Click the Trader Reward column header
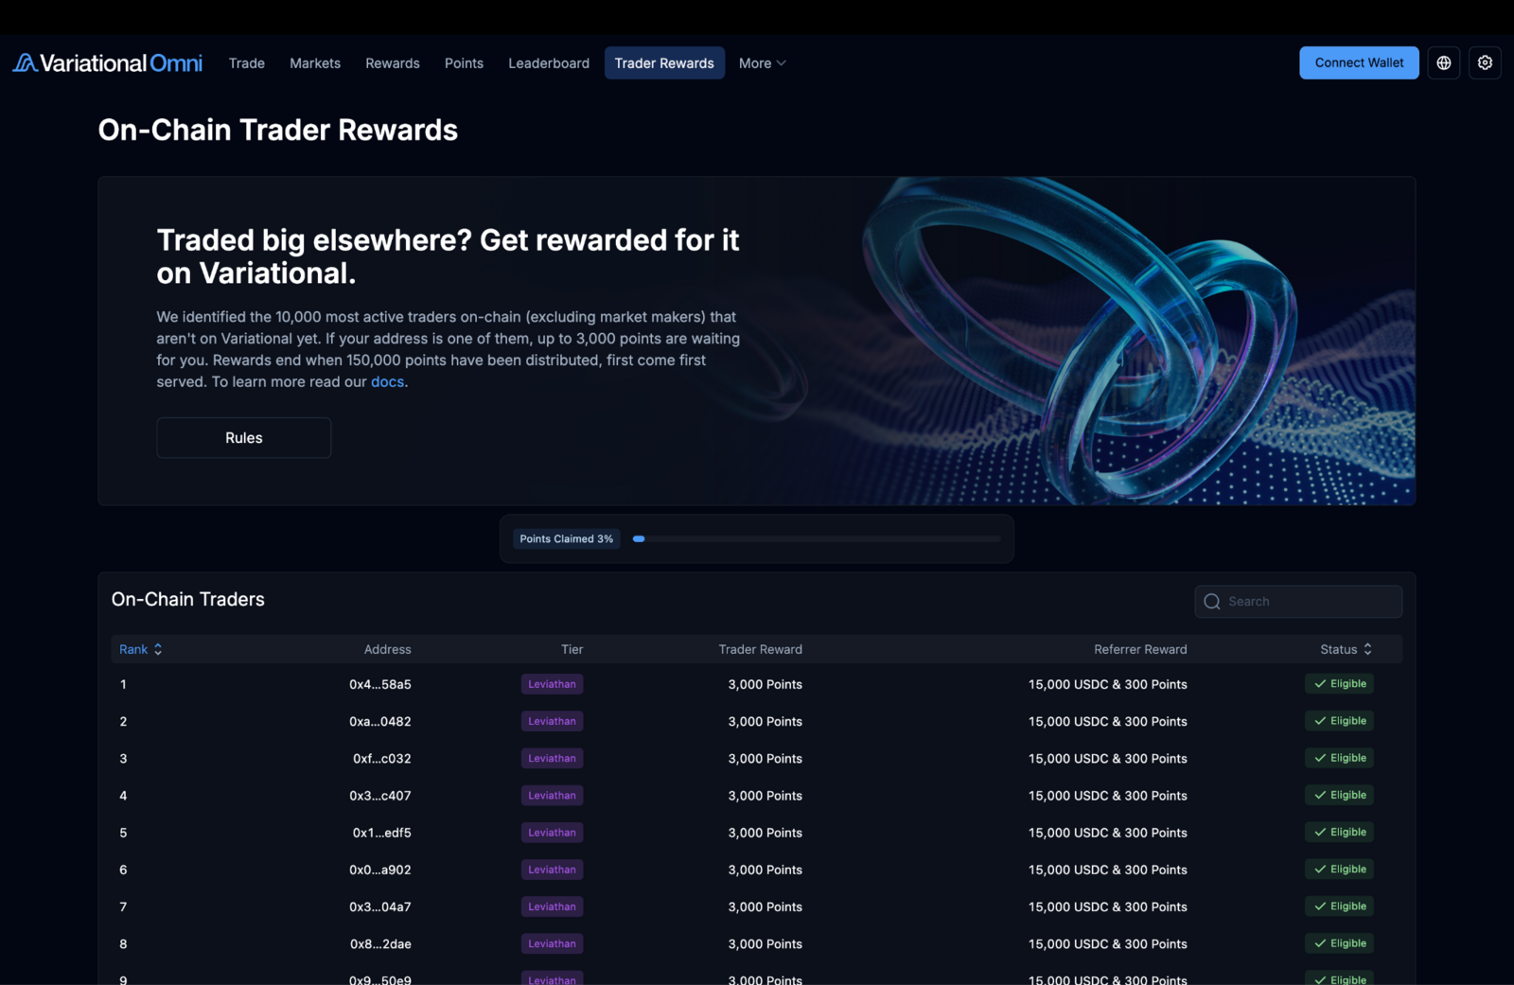The image size is (1514, 985). (760, 649)
